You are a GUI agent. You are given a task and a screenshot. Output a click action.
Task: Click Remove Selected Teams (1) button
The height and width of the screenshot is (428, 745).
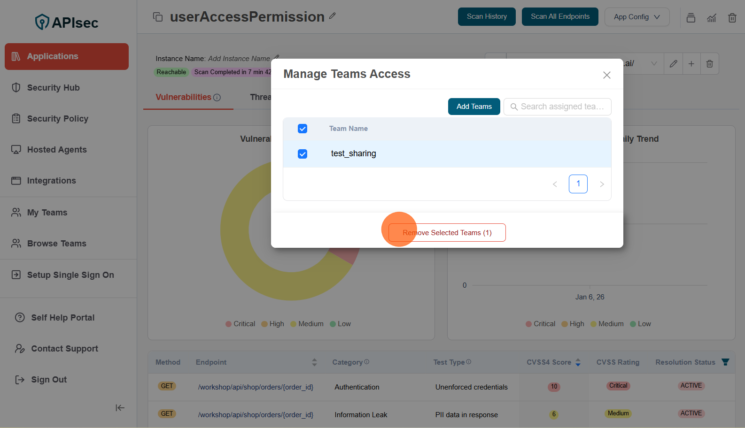pos(447,233)
